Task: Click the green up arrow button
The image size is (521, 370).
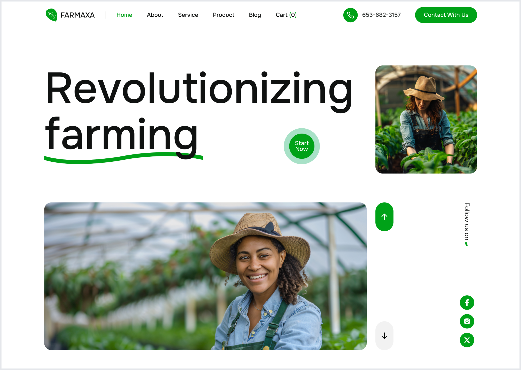Action: pyautogui.click(x=384, y=217)
